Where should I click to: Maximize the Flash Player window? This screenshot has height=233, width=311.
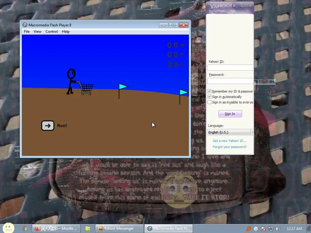coord(173,25)
